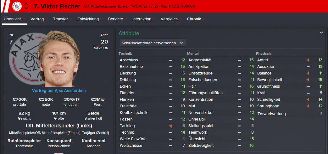Click the orange trend arrow beside Tackling
The width and height of the screenshot is (328, 154).
(170, 126)
